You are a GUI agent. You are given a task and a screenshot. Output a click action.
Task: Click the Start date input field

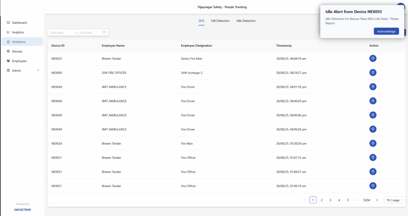(x=61, y=33)
